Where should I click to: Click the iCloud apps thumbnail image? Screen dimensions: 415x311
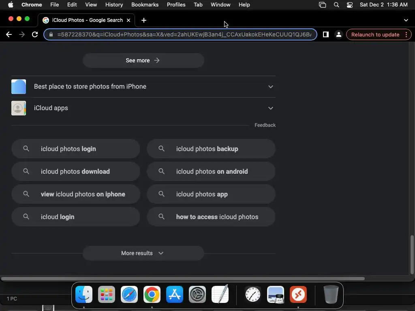(19, 108)
